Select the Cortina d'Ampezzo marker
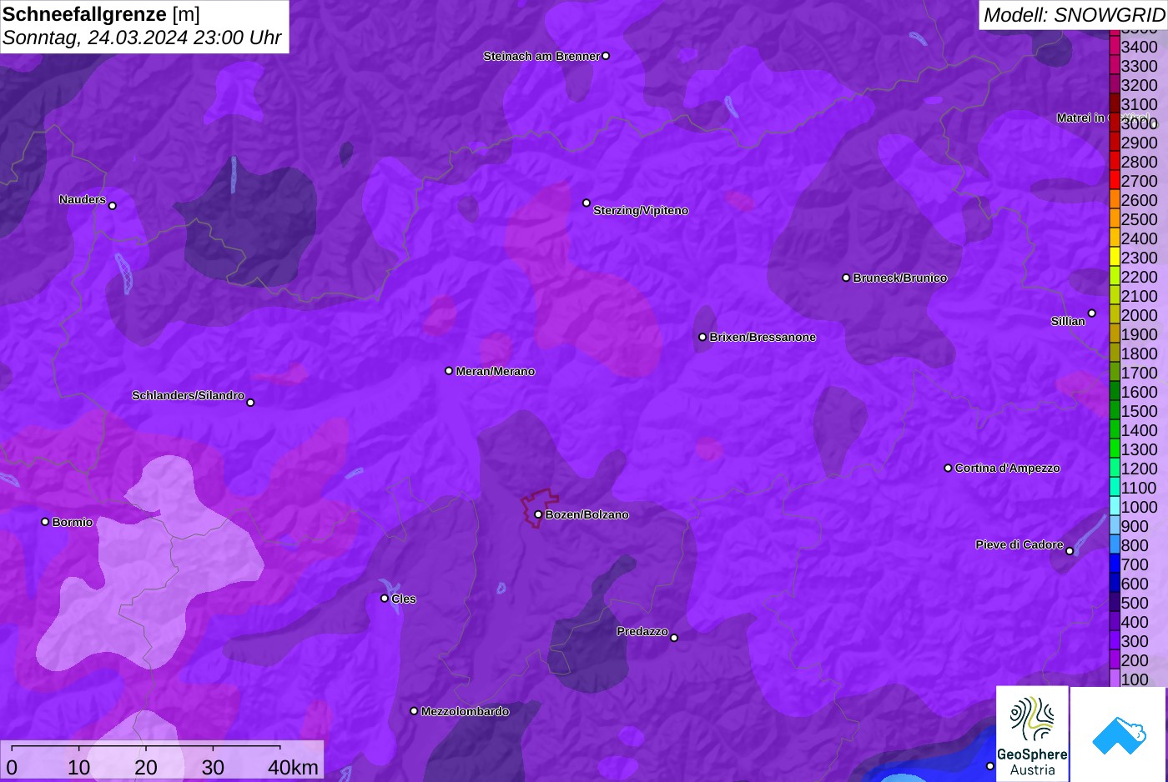The height and width of the screenshot is (782, 1168). click(948, 468)
